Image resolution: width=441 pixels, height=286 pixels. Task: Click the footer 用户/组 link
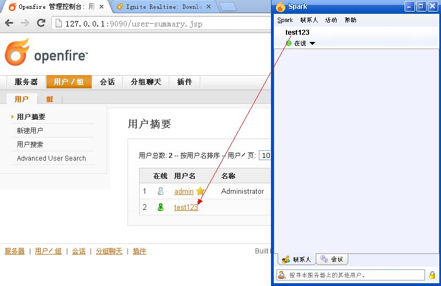pos(48,251)
